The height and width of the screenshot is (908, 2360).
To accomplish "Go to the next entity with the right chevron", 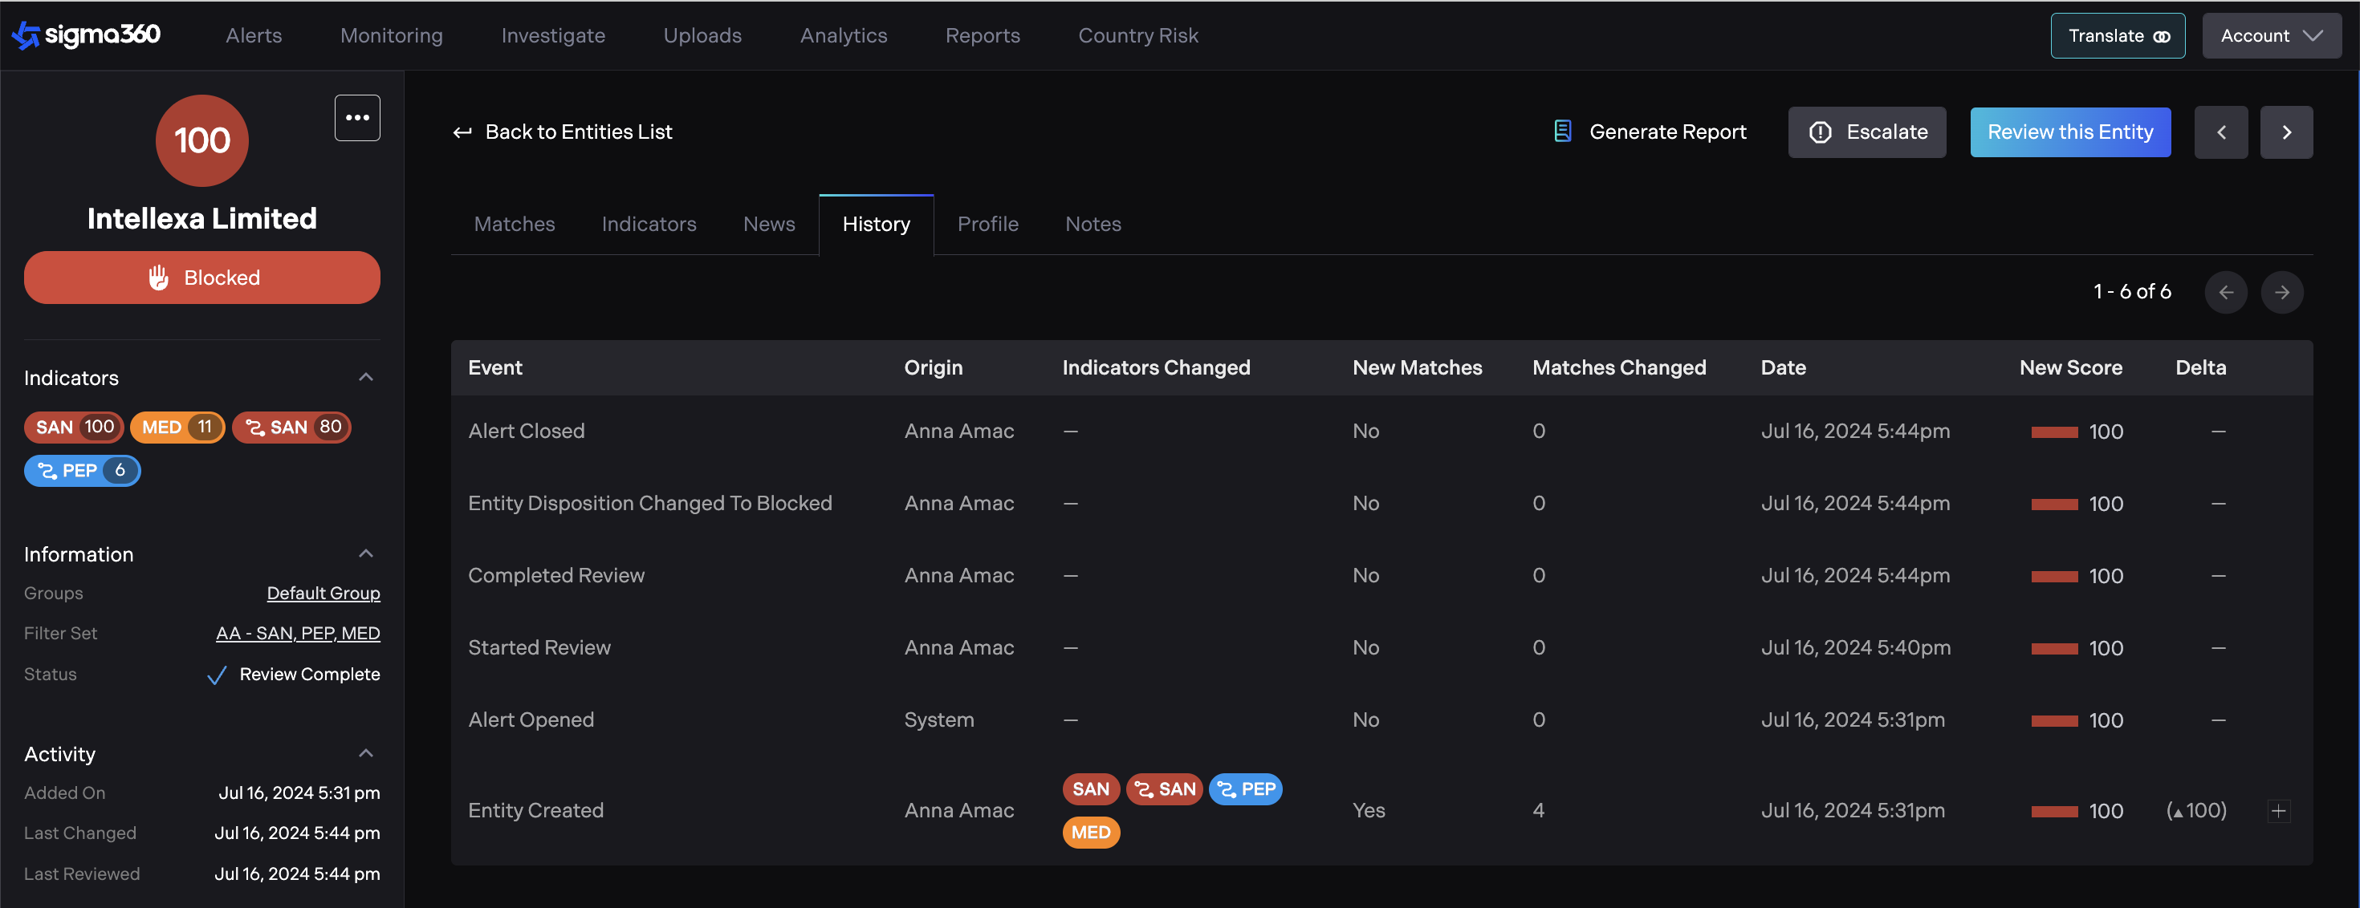I will point(2286,132).
